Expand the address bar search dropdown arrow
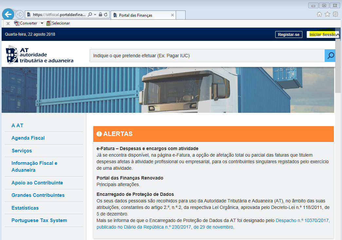This screenshot has height=240, width=342. pos(95,15)
